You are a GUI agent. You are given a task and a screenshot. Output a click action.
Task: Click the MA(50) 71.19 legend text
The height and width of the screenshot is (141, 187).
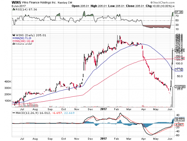(x=23, y=38)
